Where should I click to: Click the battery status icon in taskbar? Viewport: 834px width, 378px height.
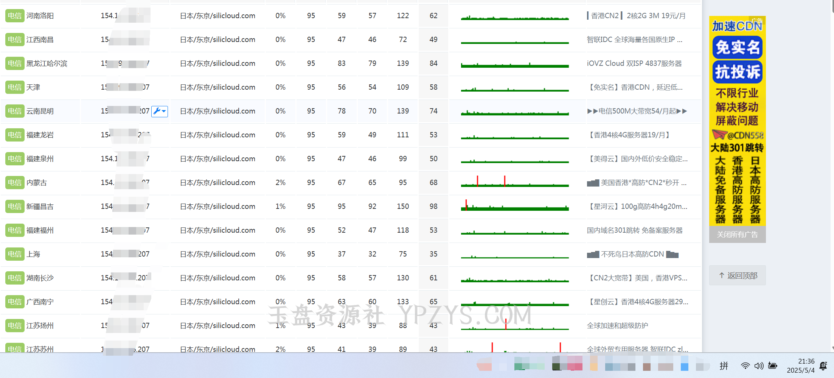(773, 366)
